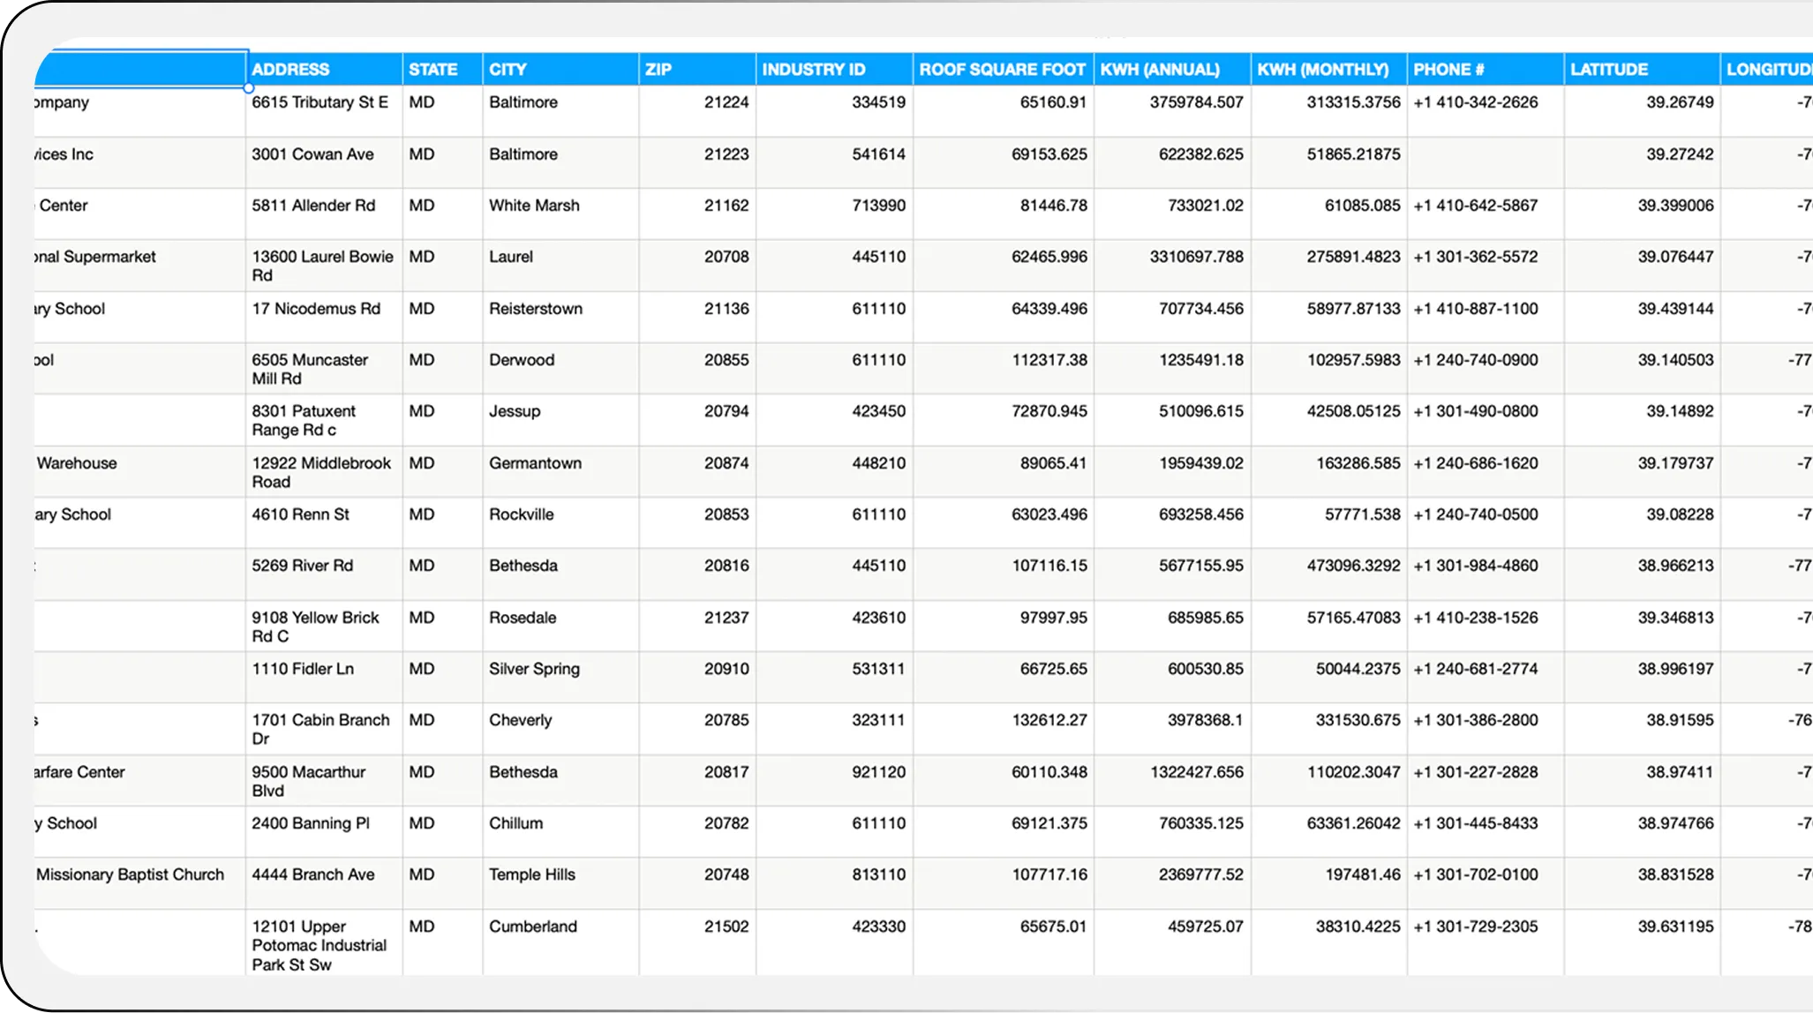Select the STATE column header
This screenshot has height=1013, width=1813.
[433, 70]
